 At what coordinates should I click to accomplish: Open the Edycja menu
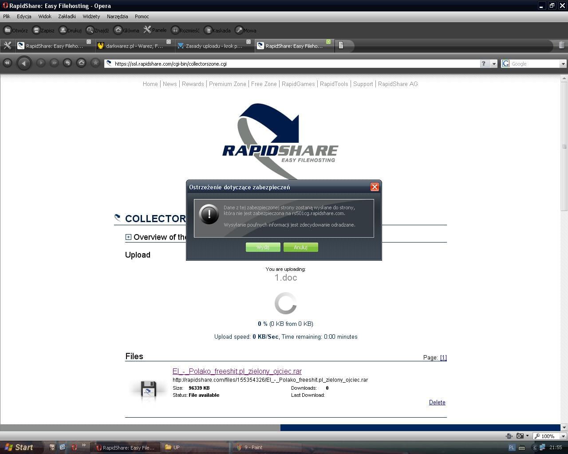tap(24, 16)
